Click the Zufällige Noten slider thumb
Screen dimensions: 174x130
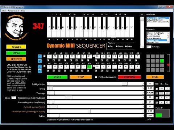[x=125, y=84]
